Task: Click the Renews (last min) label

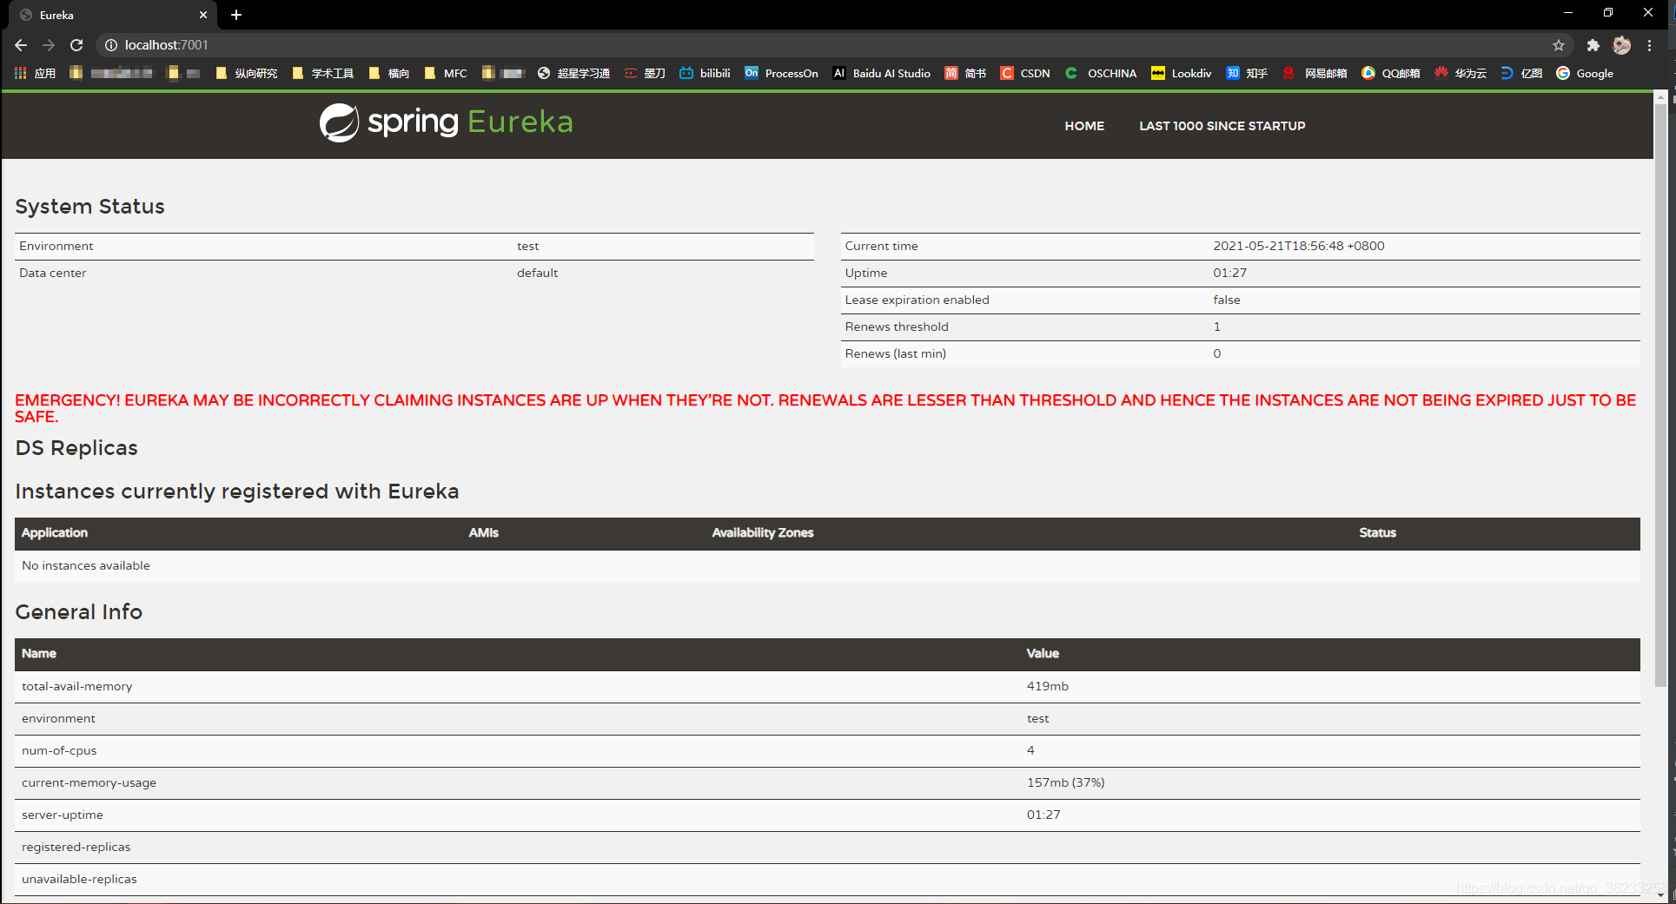Action: [895, 353]
